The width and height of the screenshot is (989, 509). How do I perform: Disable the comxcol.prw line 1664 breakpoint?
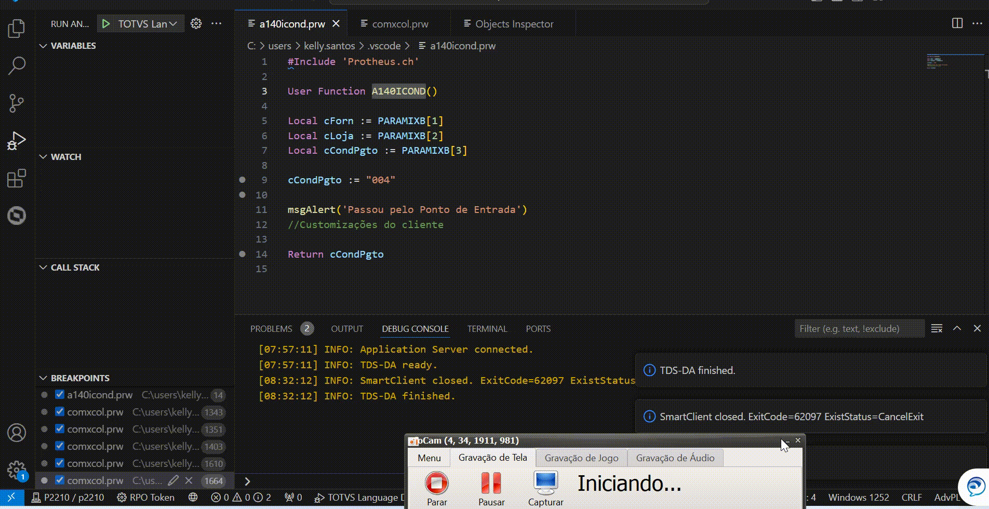pos(60,480)
